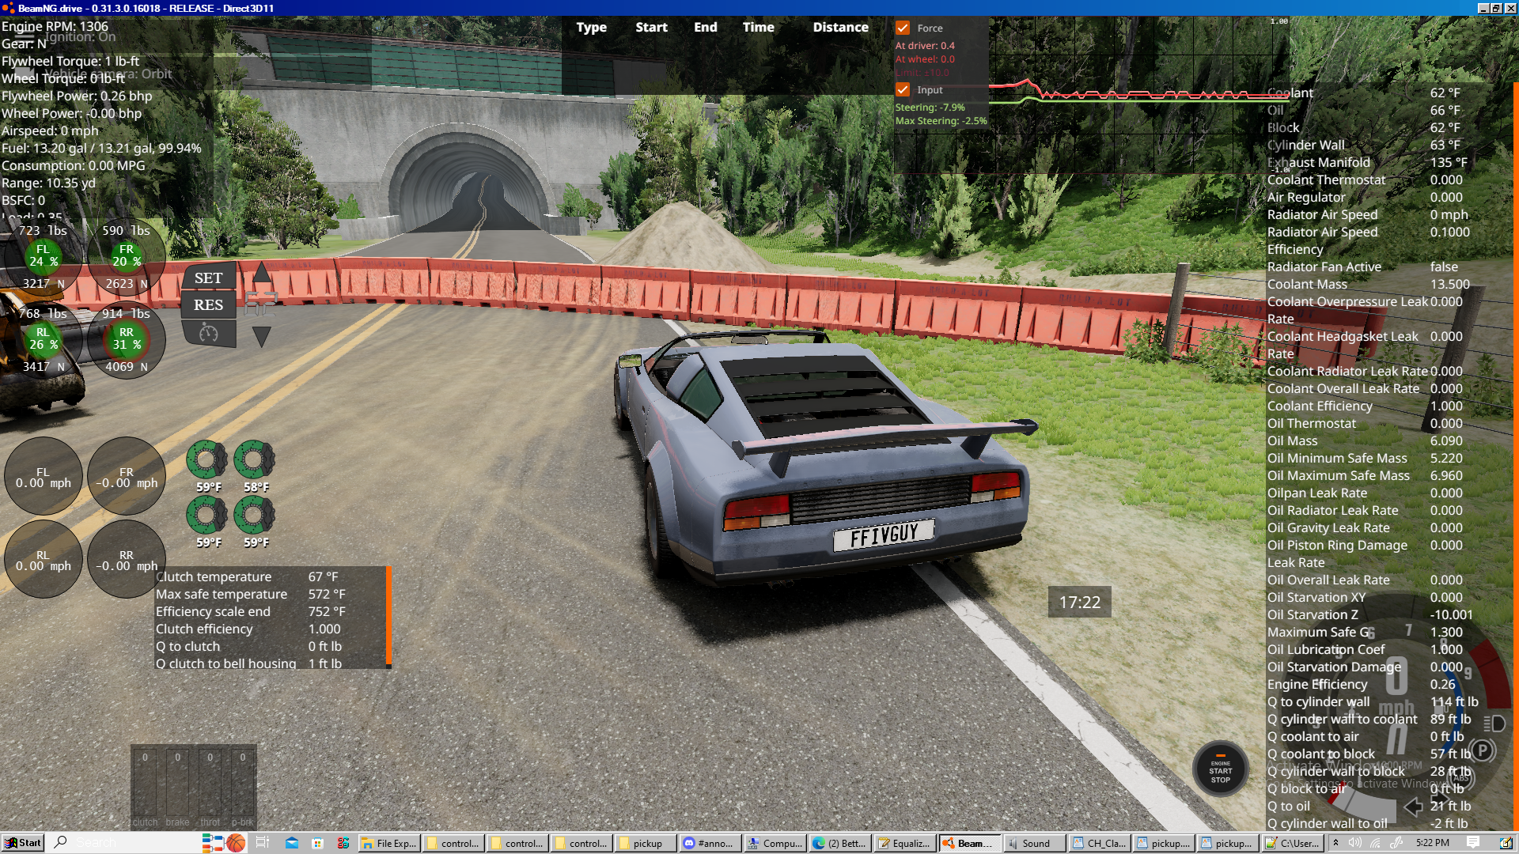Click the Distance column header
This screenshot has width=1519, height=854.
point(840,27)
